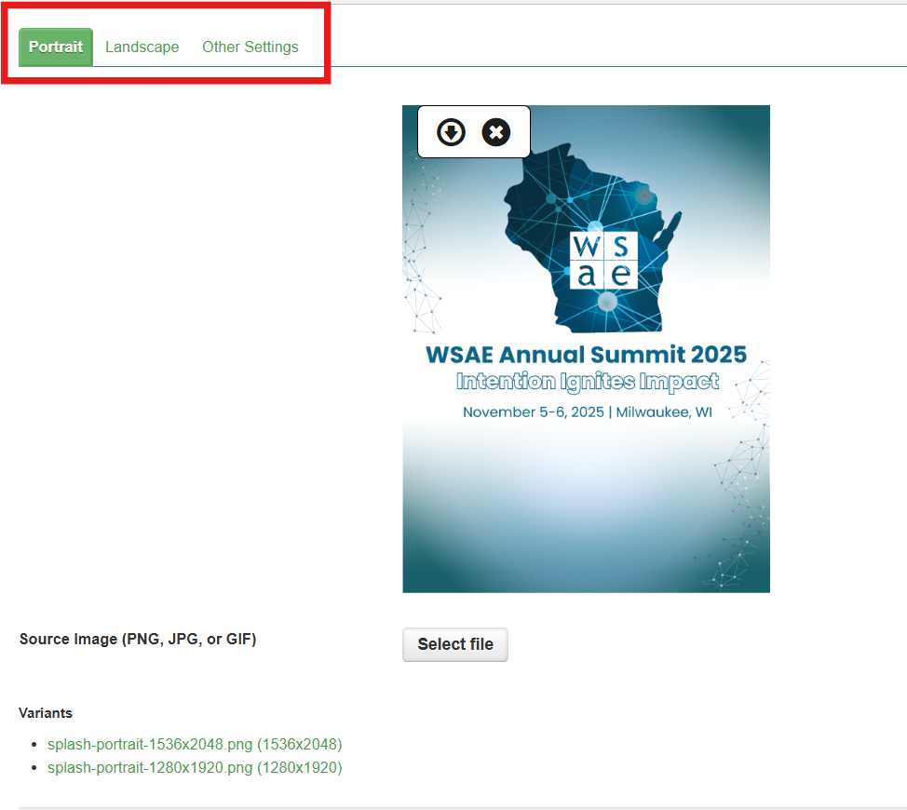The height and width of the screenshot is (810, 907).
Task: Click the 'Intention Ignites Impact' tagline
Action: point(587,383)
